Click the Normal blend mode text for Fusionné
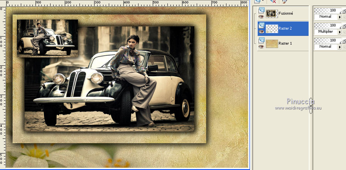Image resolution: width=346 pixels, height=170 pixels. tap(325, 17)
